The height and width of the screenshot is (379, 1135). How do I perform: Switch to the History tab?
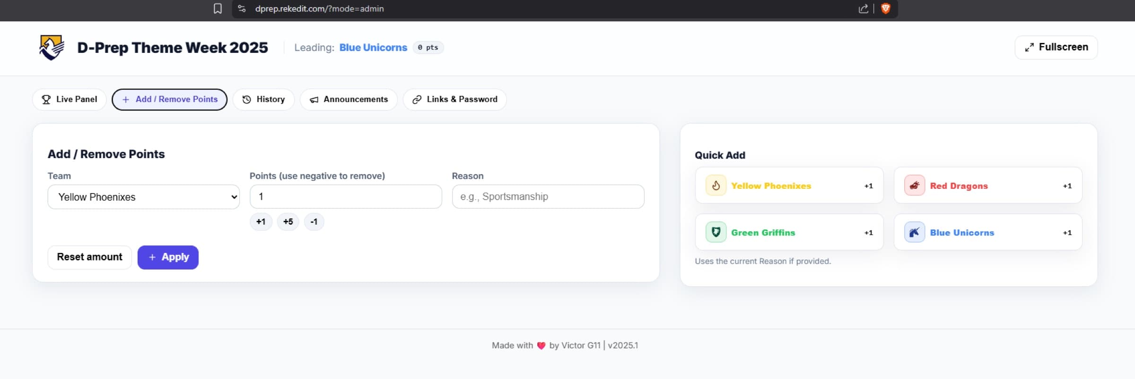[263, 100]
